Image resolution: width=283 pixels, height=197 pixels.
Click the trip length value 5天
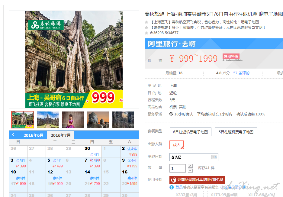(172, 100)
